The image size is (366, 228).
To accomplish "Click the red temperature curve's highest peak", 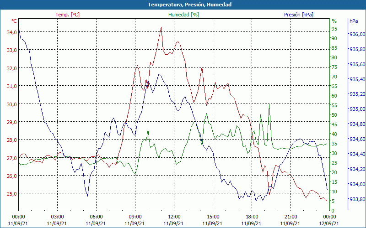I will coord(161,27).
